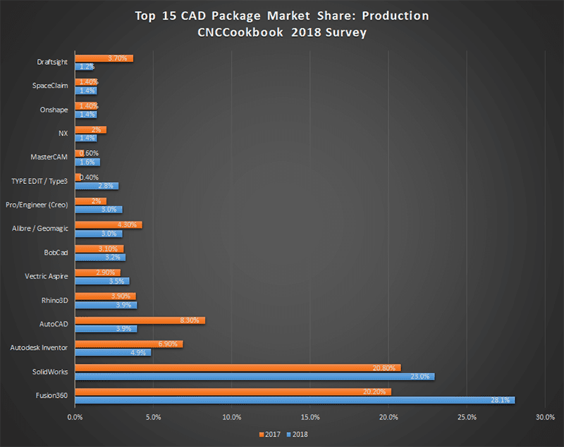Image resolution: width=564 pixels, height=447 pixels.
Task: Select AutoCAD's blue "3.9%" data label
Action: click(x=123, y=329)
